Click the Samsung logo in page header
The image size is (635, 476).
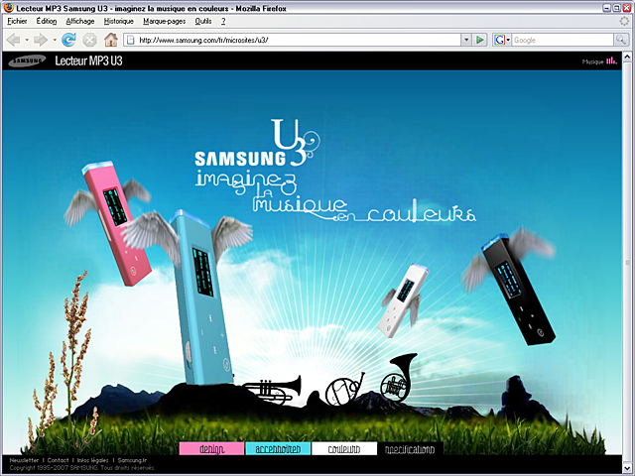pyautogui.click(x=27, y=61)
